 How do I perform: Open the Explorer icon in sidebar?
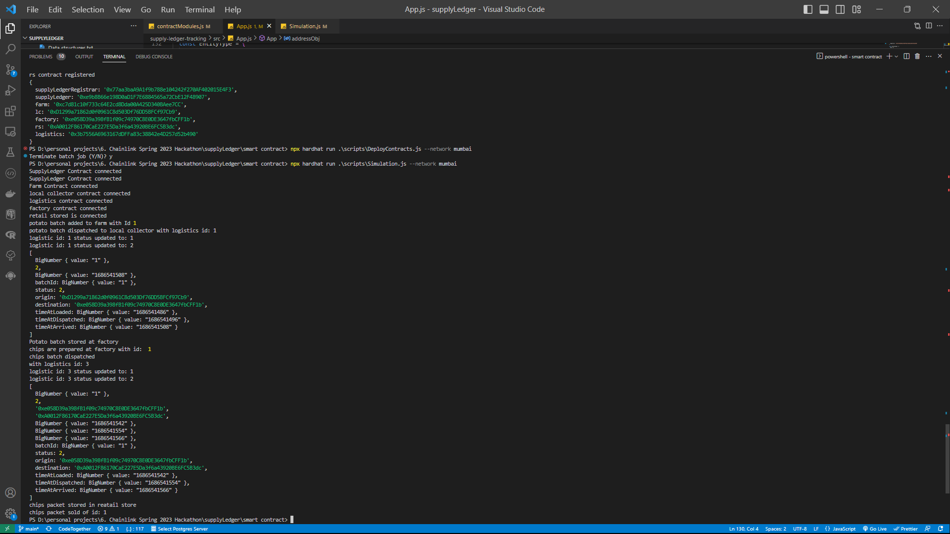[x=10, y=29]
